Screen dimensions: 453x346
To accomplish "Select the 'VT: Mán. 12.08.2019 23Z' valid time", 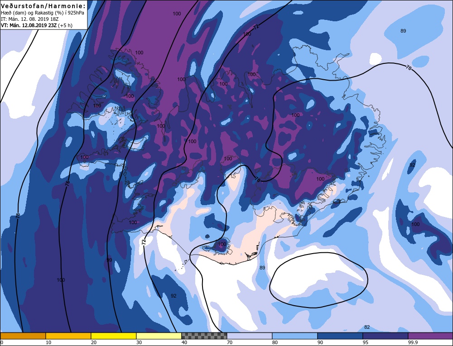I will 29,25.
